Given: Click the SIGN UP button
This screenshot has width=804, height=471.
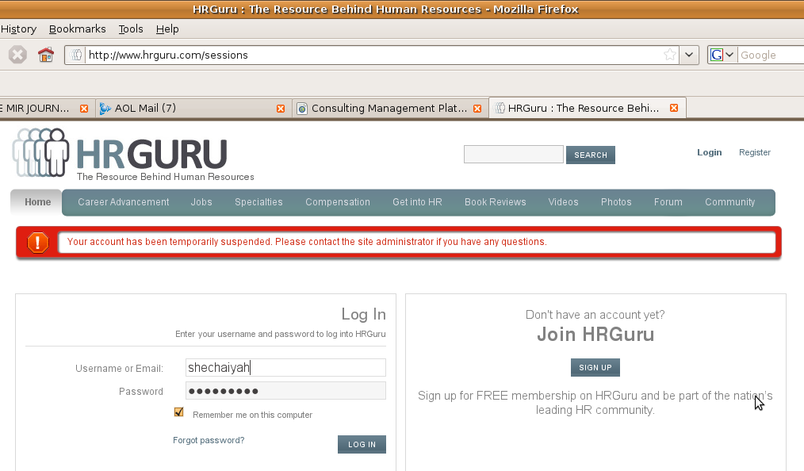Looking at the screenshot, I should 595,367.
